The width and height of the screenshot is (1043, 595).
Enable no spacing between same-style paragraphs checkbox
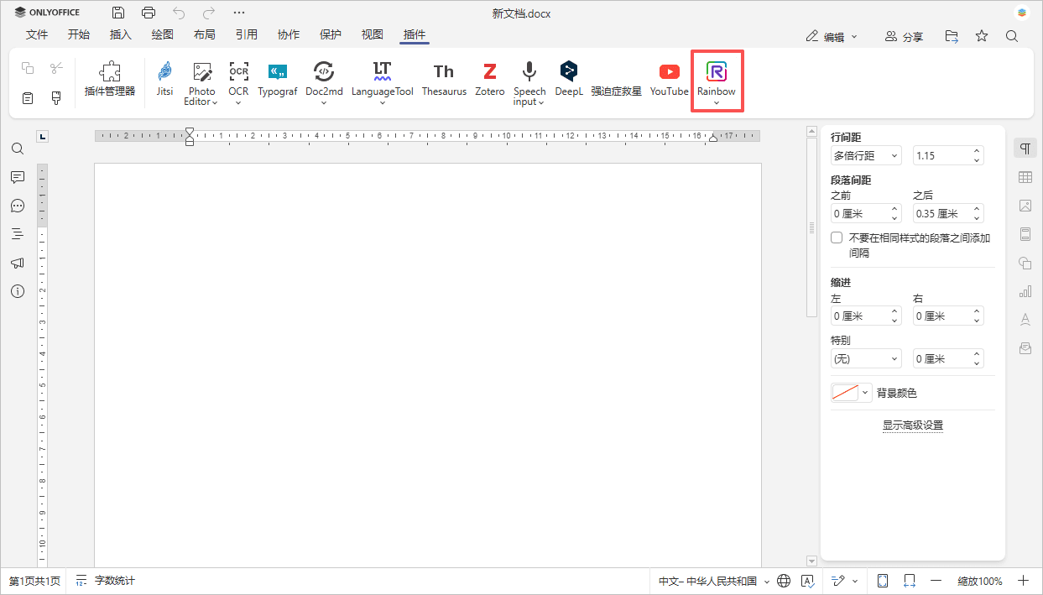[x=837, y=238]
